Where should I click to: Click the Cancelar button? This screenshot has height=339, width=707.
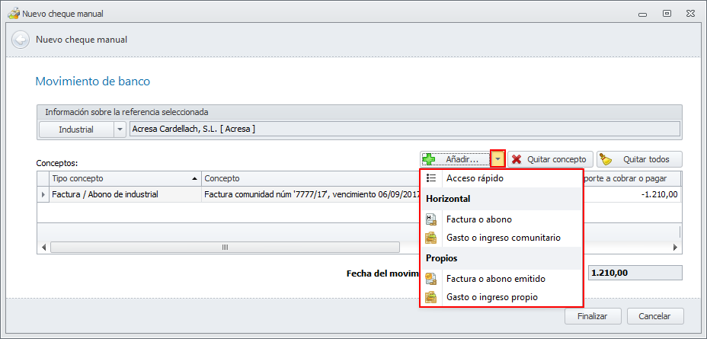pyautogui.click(x=654, y=316)
